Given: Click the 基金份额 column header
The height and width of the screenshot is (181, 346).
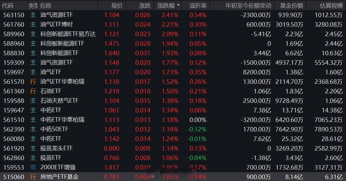Looking at the screenshot, I should 291,5.
